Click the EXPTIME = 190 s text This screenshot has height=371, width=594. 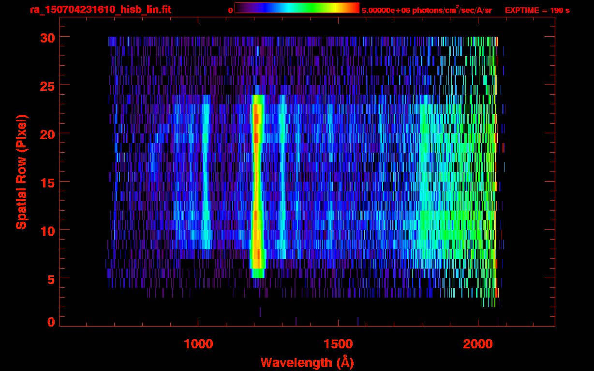pos(537,10)
